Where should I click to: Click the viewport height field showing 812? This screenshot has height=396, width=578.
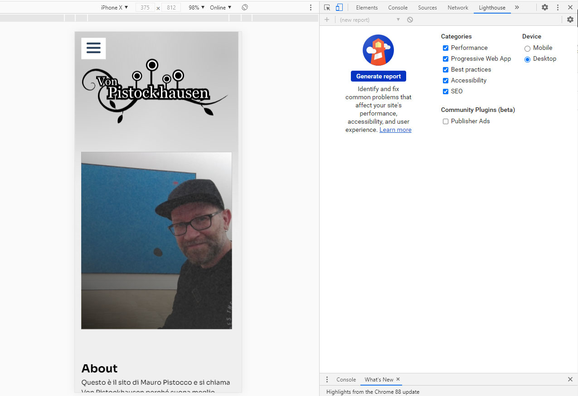tap(171, 8)
